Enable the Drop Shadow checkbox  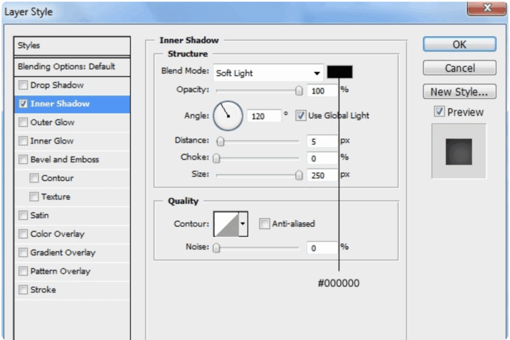tap(23, 85)
